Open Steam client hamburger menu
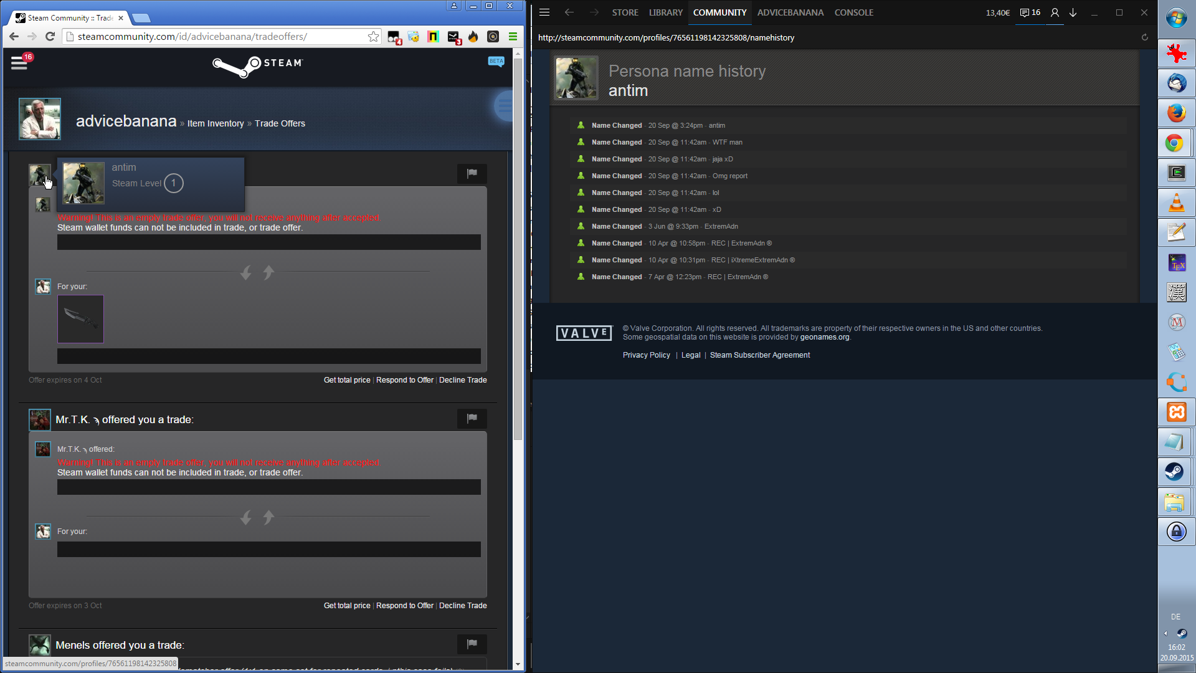 click(x=544, y=12)
